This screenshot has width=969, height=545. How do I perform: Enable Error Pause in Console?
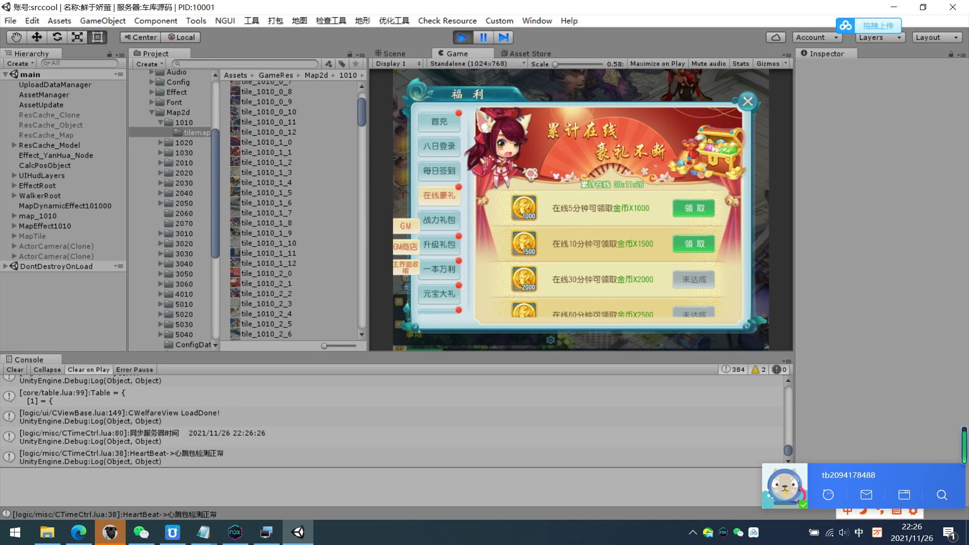tap(134, 369)
